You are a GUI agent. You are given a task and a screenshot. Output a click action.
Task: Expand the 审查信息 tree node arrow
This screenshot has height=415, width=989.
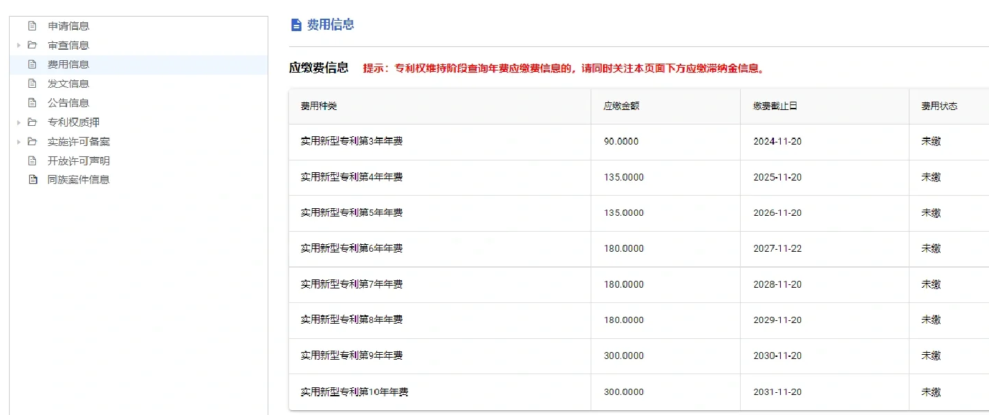tap(19, 46)
